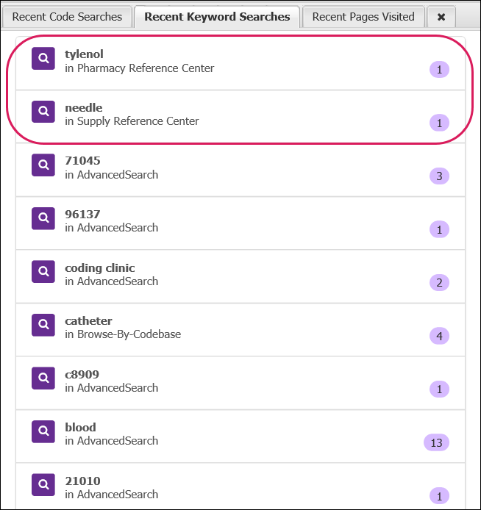The image size is (481, 510).
Task: Click the count badge 13 for blood
Action: pyautogui.click(x=436, y=442)
